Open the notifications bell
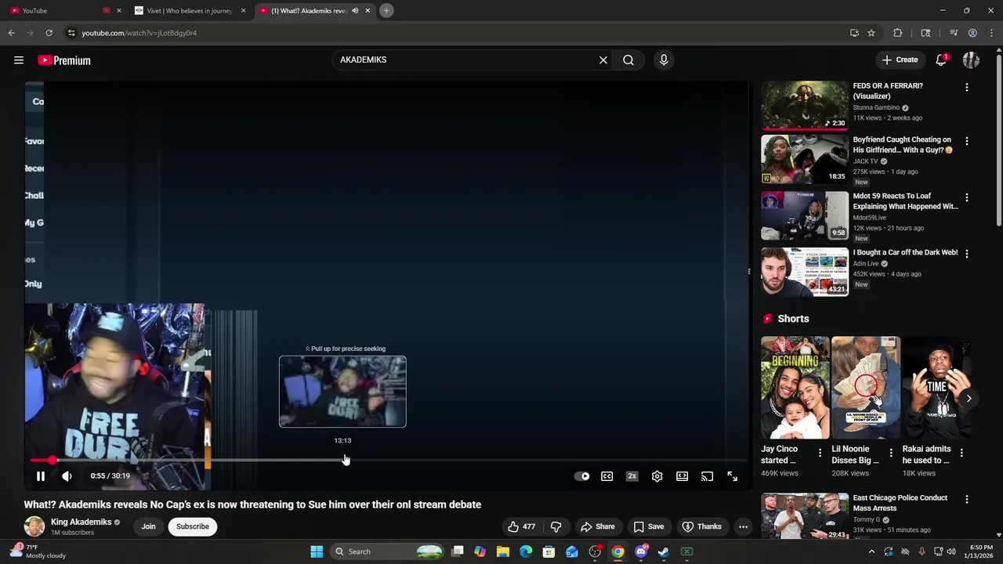 point(942,60)
